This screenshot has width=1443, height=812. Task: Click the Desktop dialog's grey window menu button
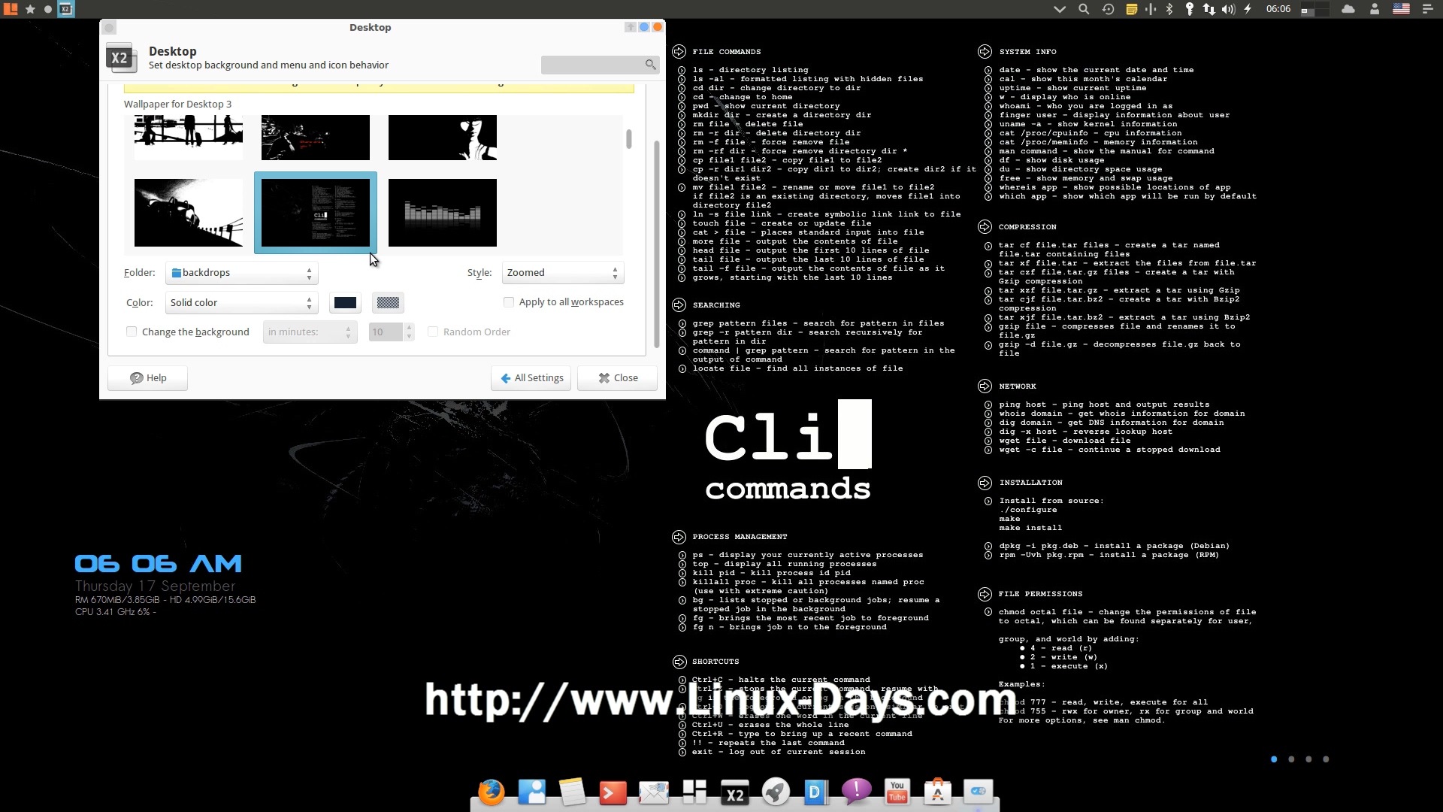[x=109, y=28]
